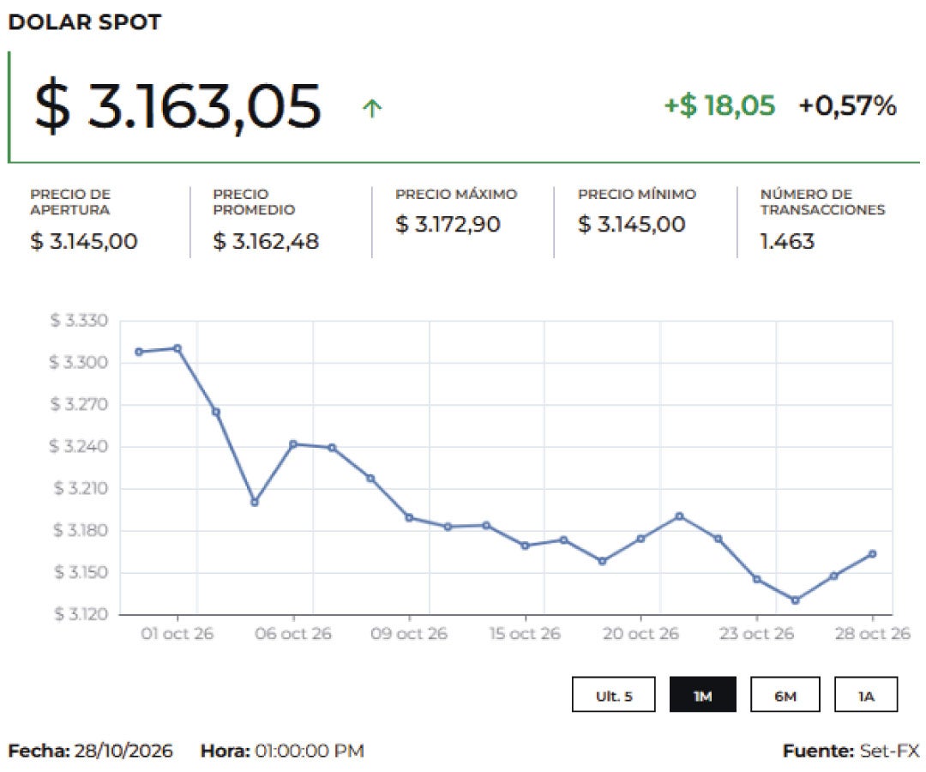
Task: Click the 01 oct 26 x-axis label
Action: point(177,634)
